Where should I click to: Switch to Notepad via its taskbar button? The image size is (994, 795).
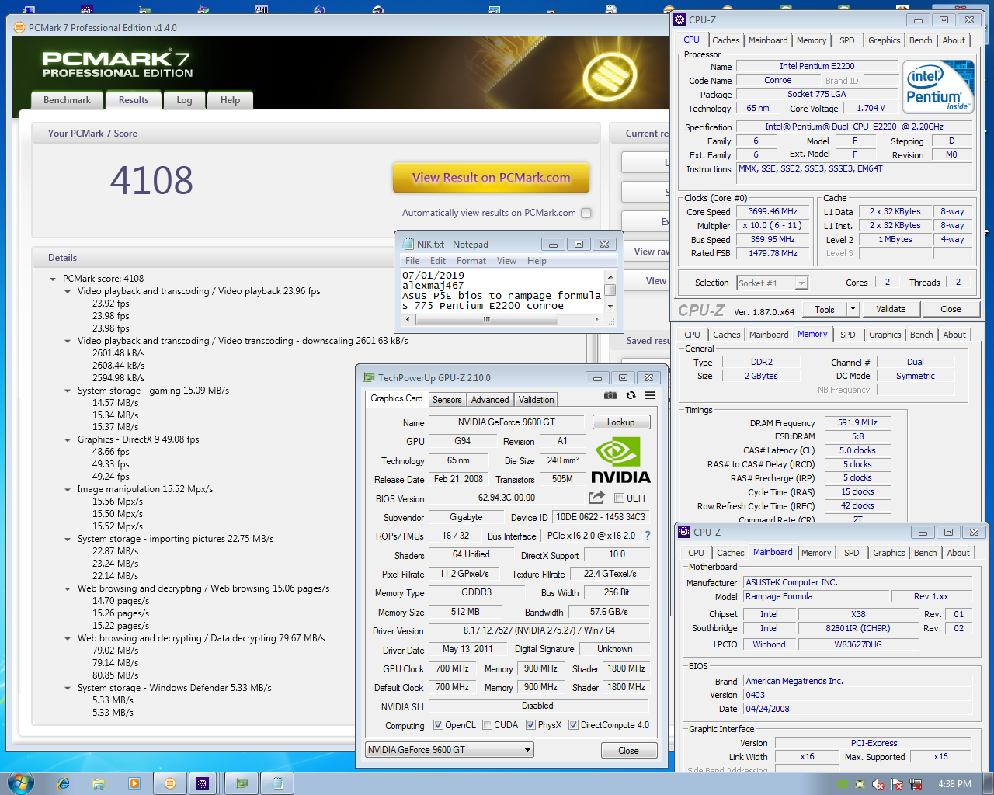pos(277,783)
